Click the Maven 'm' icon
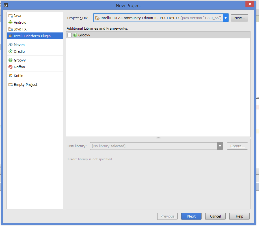The width and height of the screenshot is (259, 228). tap(10, 45)
